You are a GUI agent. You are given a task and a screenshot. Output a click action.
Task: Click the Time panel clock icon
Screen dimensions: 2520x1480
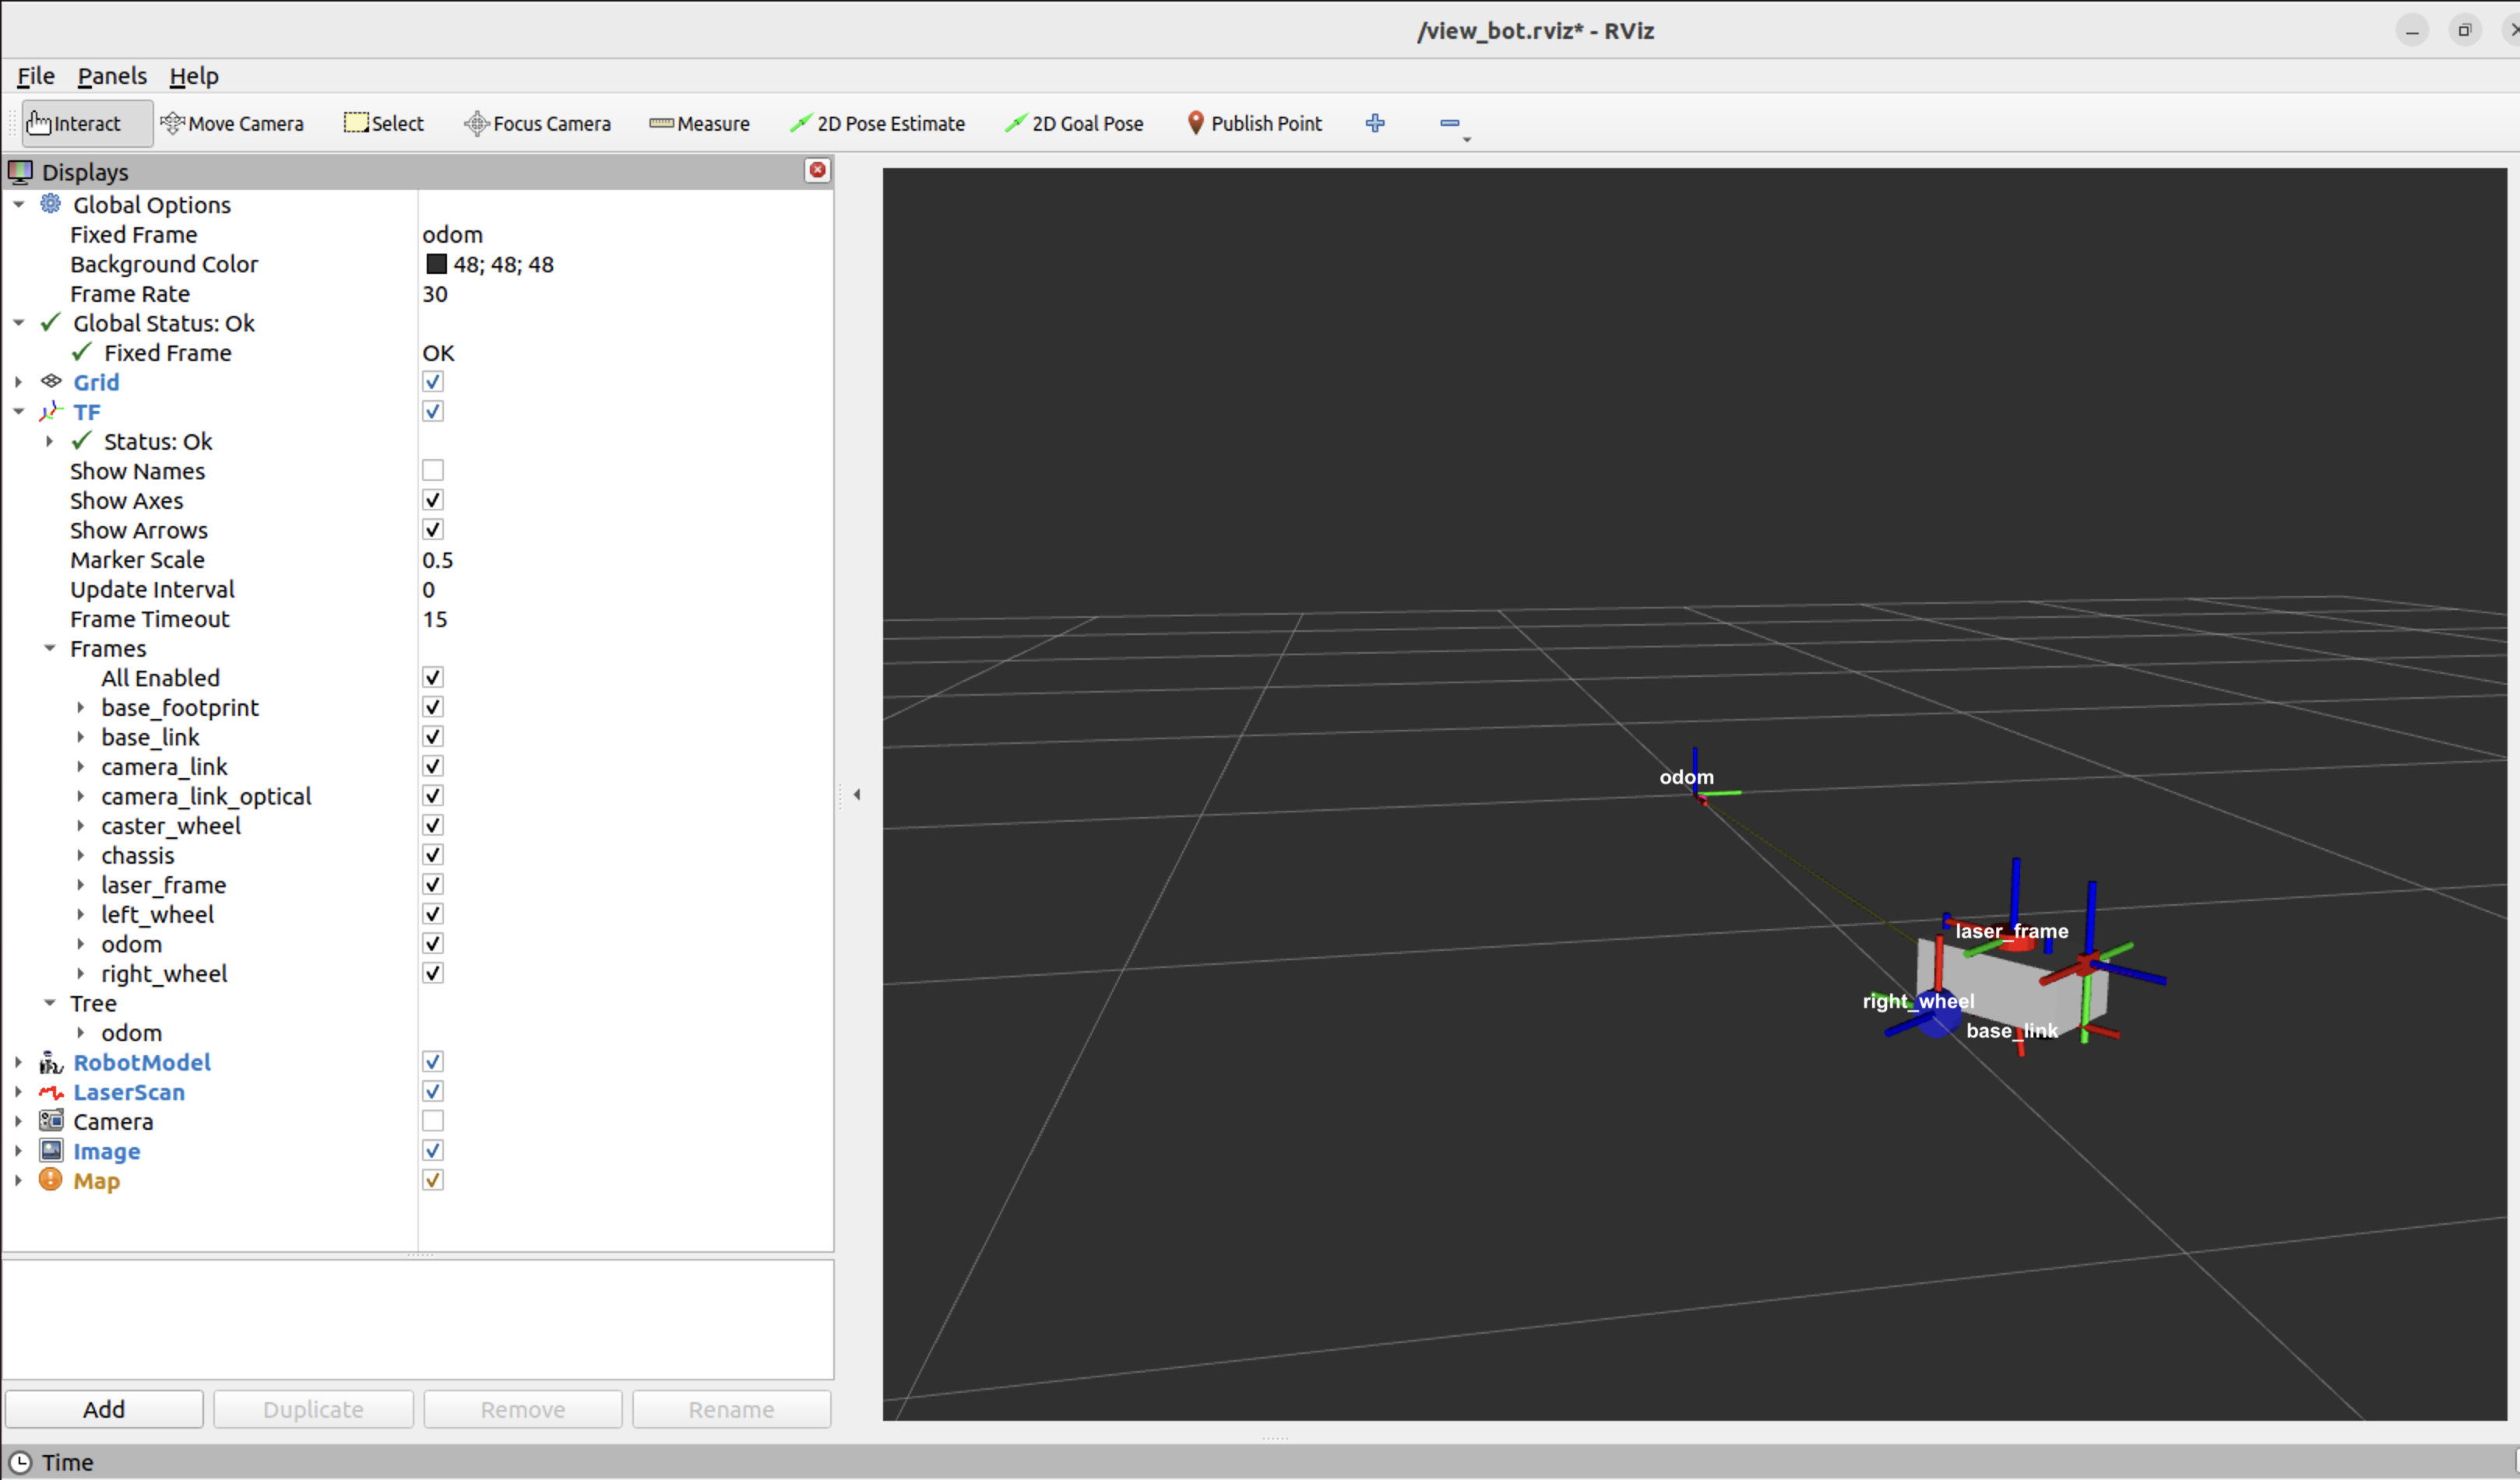(x=20, y=1462)
